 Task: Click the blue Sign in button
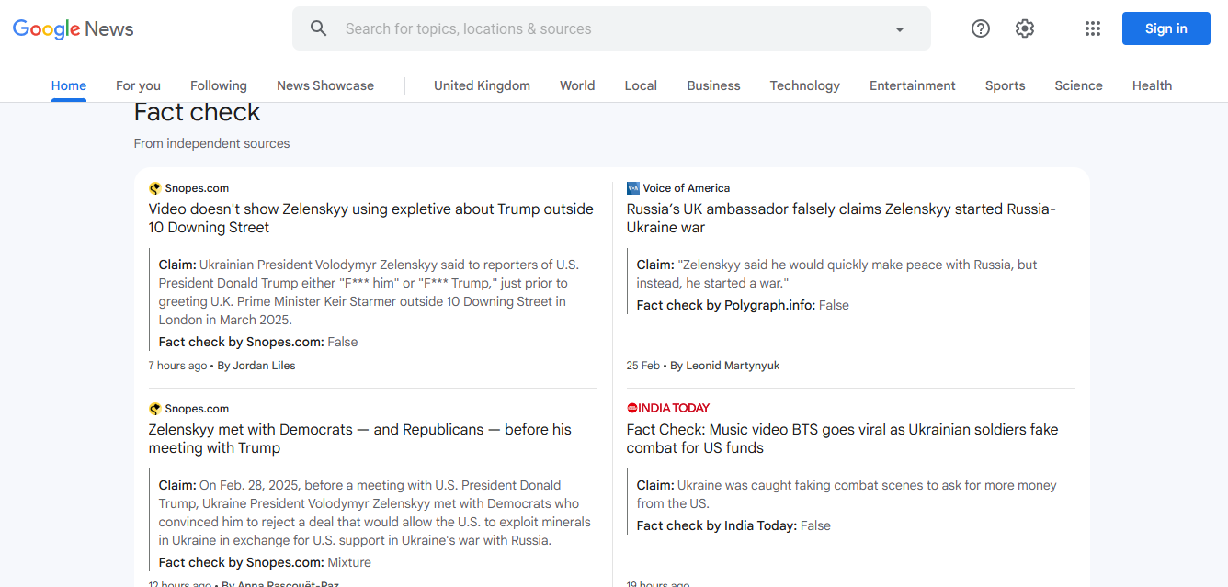pos(1165,28)
